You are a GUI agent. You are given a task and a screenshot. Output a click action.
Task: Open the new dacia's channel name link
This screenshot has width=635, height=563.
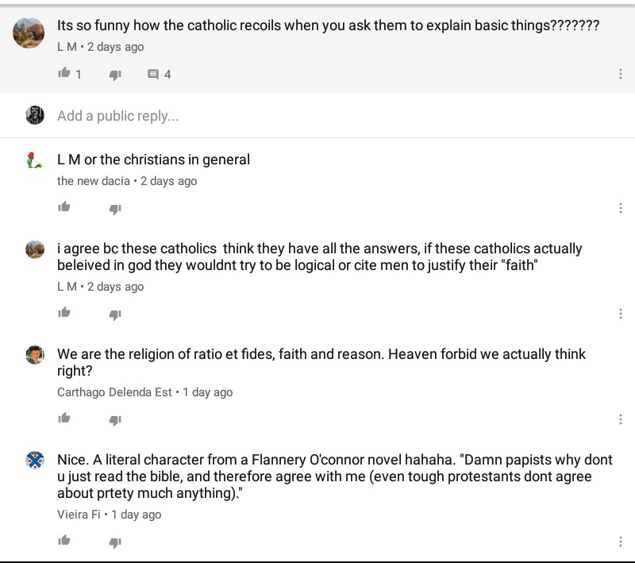tap(94, 180)
